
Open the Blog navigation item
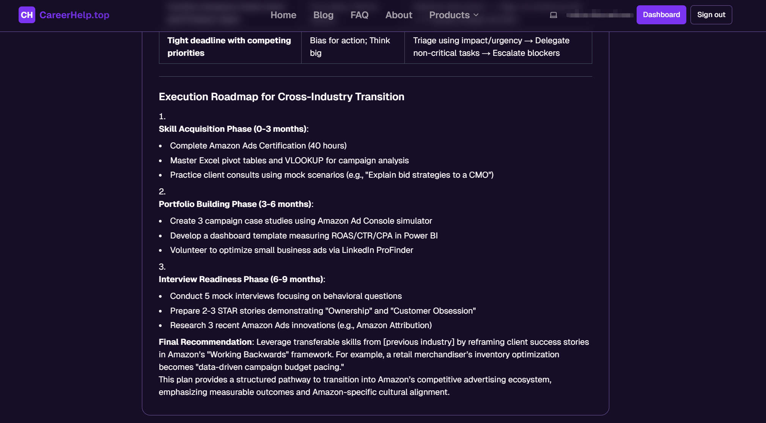(323, 15)
